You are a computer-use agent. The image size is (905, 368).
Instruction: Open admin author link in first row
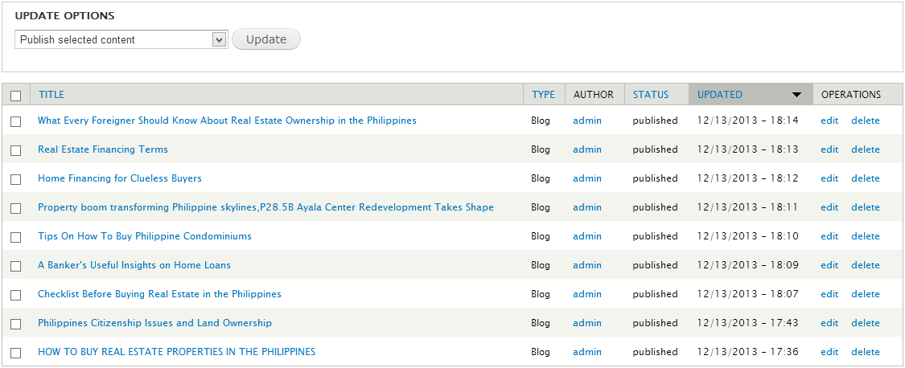586,121
